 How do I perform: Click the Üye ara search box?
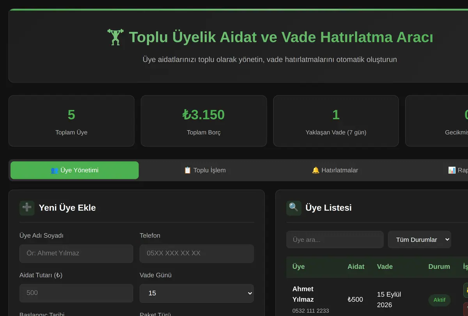[335, 240]
